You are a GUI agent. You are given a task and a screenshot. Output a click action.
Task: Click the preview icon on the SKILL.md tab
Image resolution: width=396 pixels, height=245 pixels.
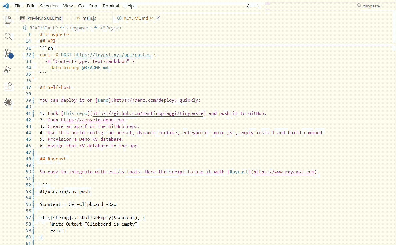click(23, 18)
